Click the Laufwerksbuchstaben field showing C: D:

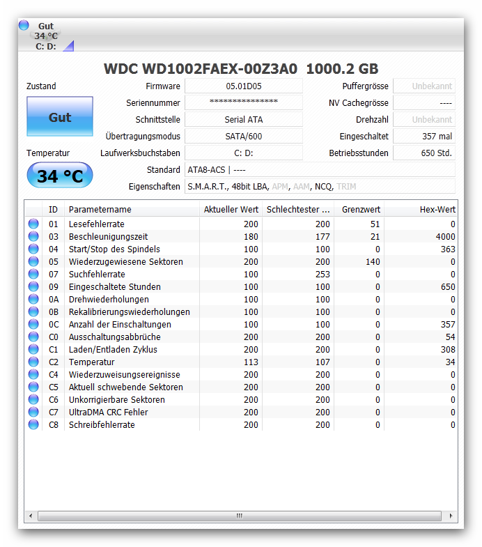click(x=244, y=153)
